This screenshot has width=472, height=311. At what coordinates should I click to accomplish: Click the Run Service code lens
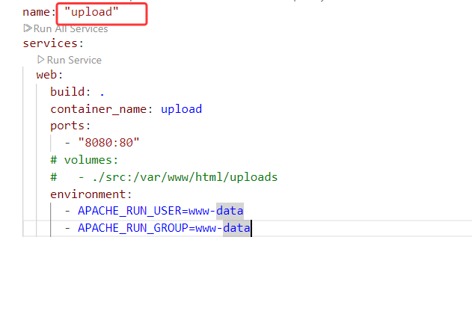74,60
